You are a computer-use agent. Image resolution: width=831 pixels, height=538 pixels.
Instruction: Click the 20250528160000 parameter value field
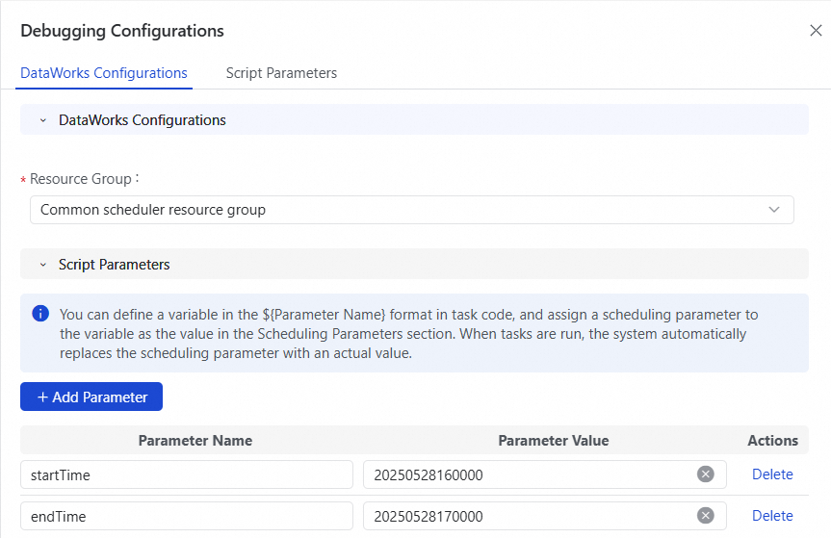pyautogui.click(x=545, y=474)
